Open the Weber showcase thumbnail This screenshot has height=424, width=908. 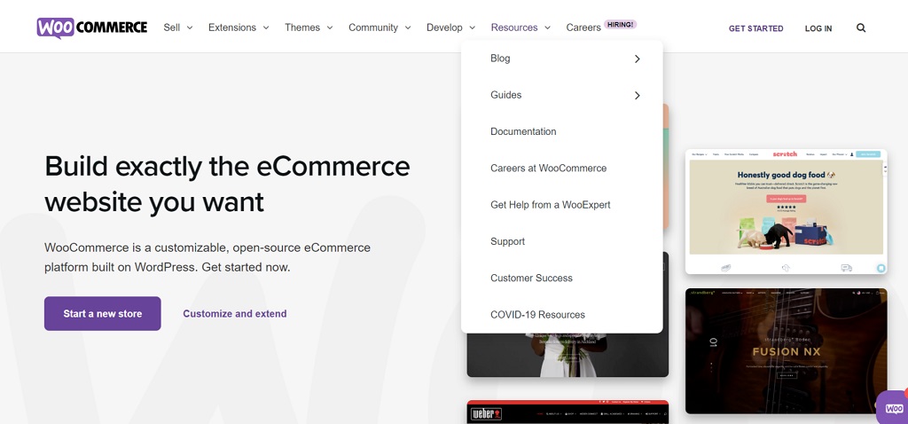tap(567, 412)
